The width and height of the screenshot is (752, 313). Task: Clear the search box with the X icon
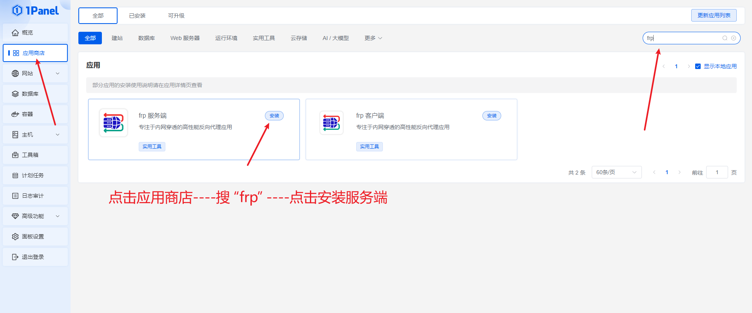(734, 38)
